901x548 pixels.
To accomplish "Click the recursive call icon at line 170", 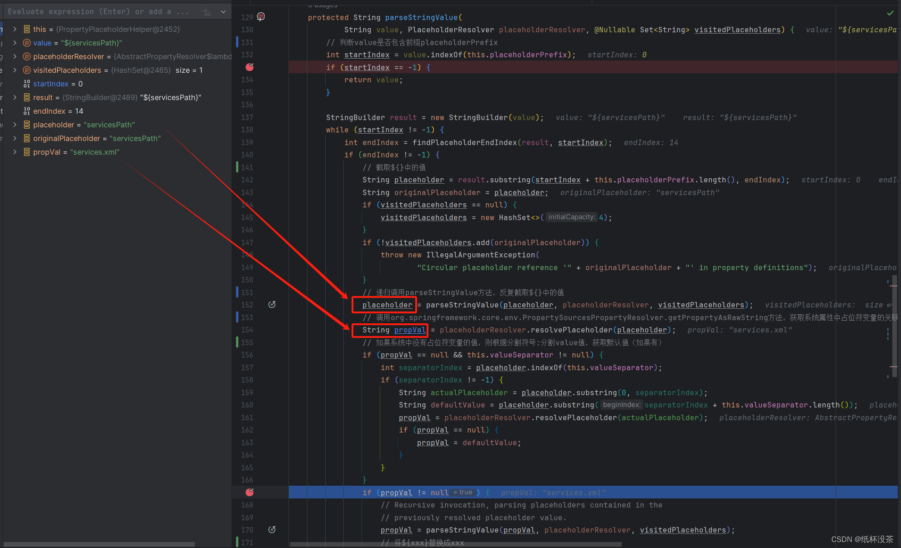I will pos(272,530).
